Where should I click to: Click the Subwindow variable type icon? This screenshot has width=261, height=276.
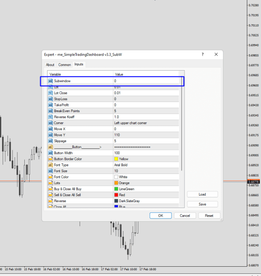click(x=50, y=81)
